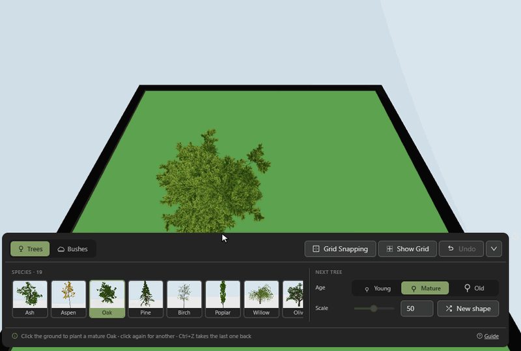Click the 'NEXT TREE' heading
521x351 pixels.
[x=329, y=272]
